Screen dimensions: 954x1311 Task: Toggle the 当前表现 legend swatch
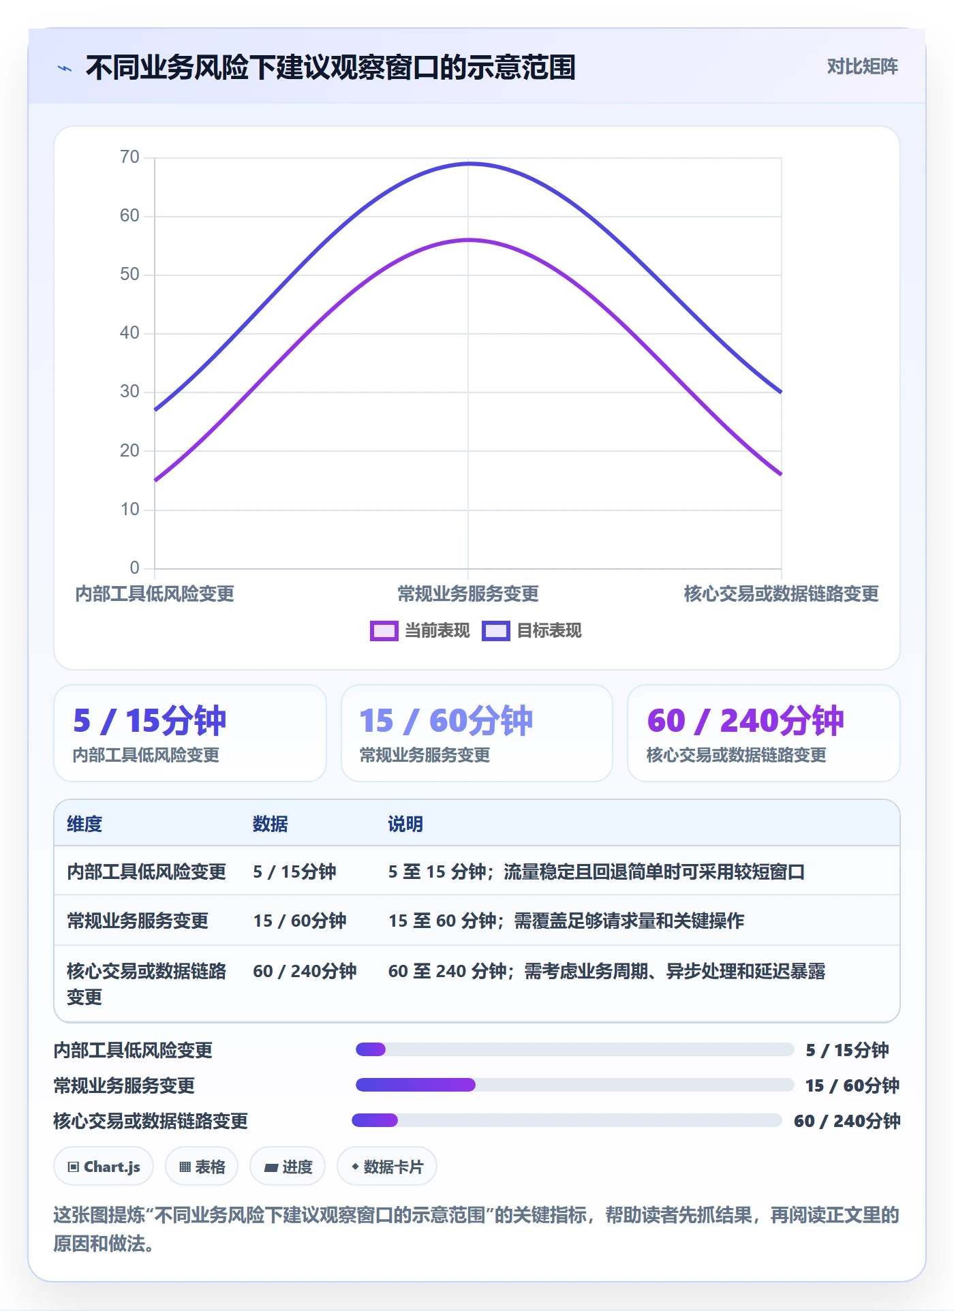[384, 631]
